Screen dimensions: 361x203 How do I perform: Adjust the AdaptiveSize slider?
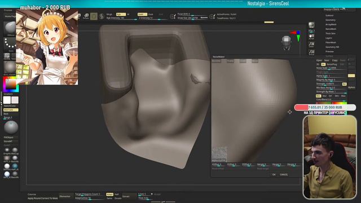point(89,198)
